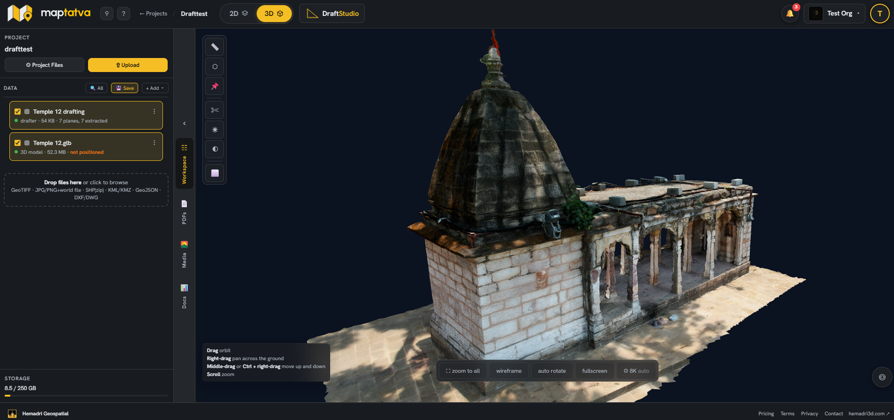
Task: Click the Drafttest breadcrumb
Action: [x=194, y=14]
